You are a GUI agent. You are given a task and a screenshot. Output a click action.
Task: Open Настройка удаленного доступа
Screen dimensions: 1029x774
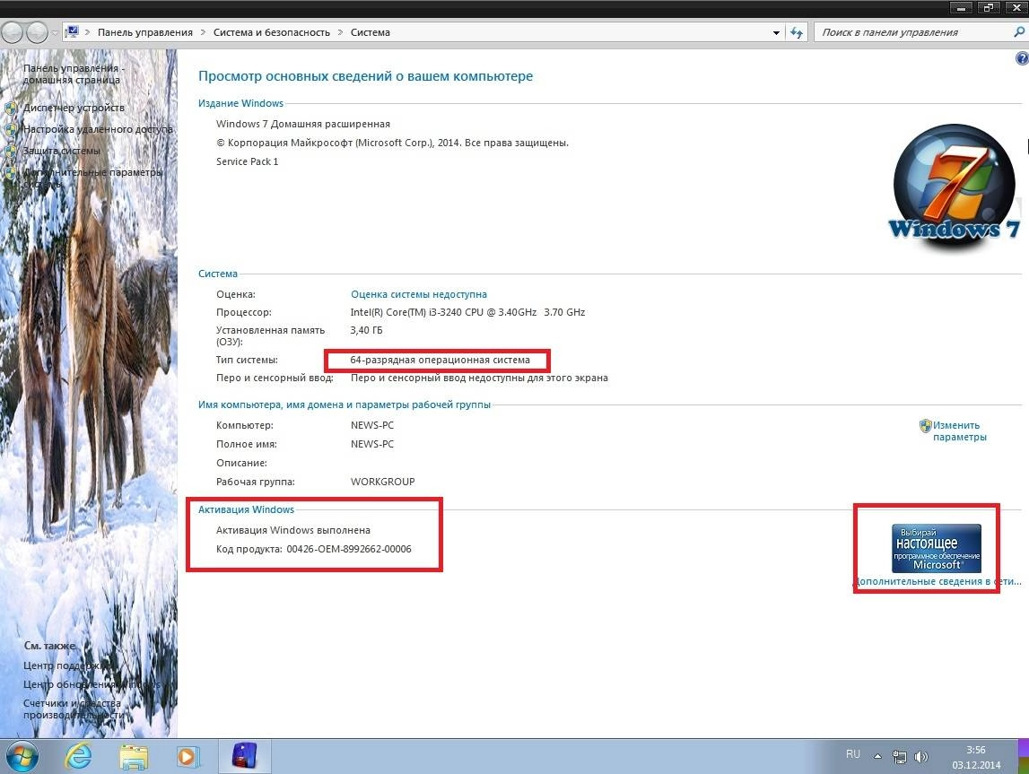99,129
